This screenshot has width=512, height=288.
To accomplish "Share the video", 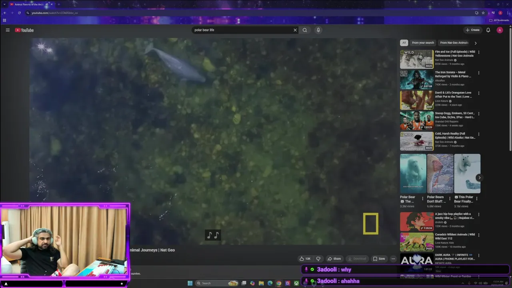I will point(334,259).
